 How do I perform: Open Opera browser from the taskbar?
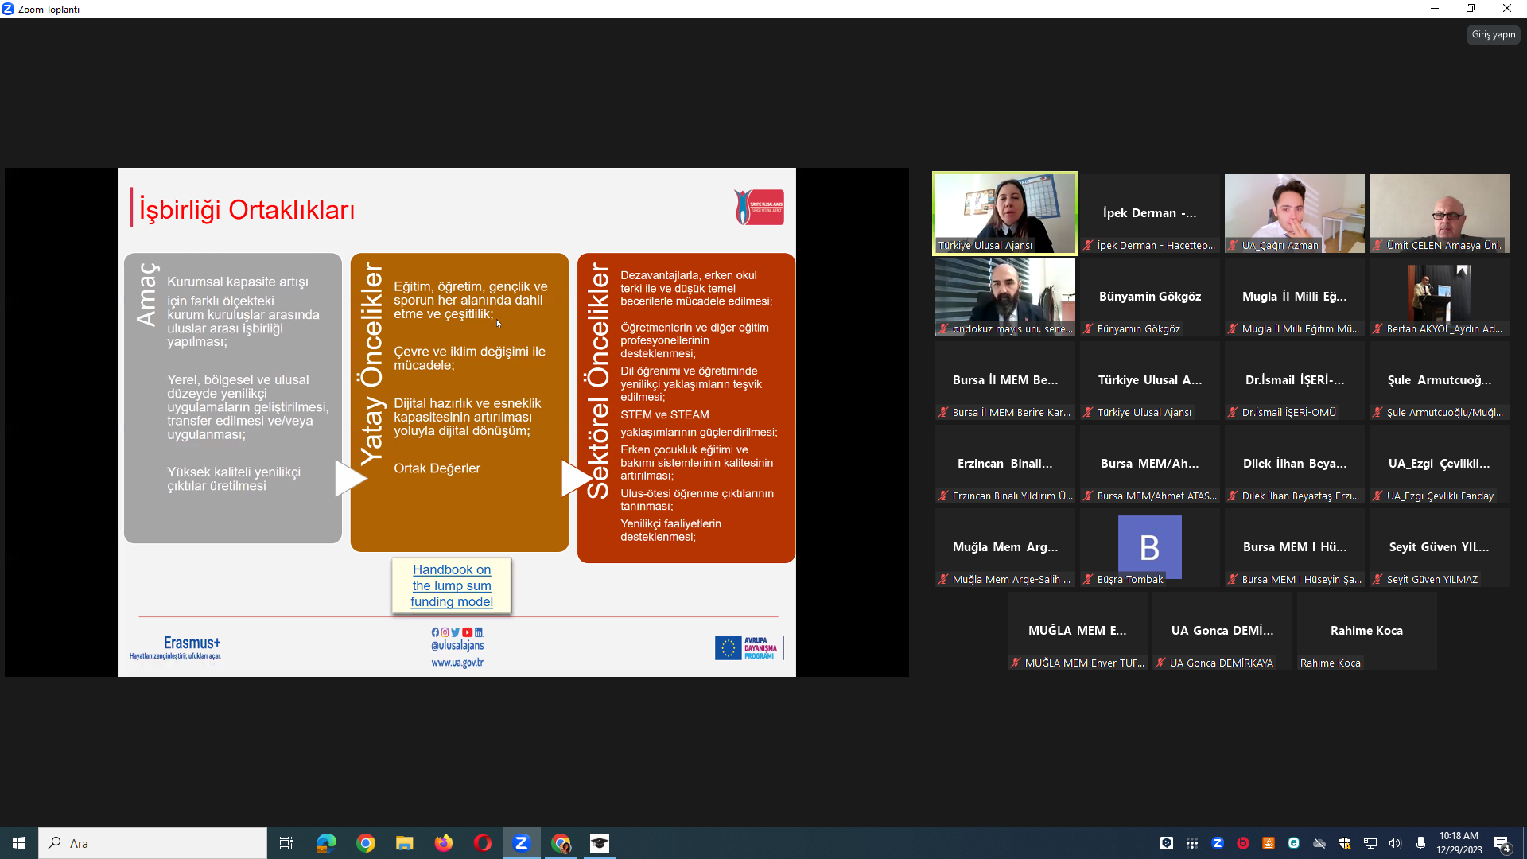pyautogui.click(x=482, y=843)
